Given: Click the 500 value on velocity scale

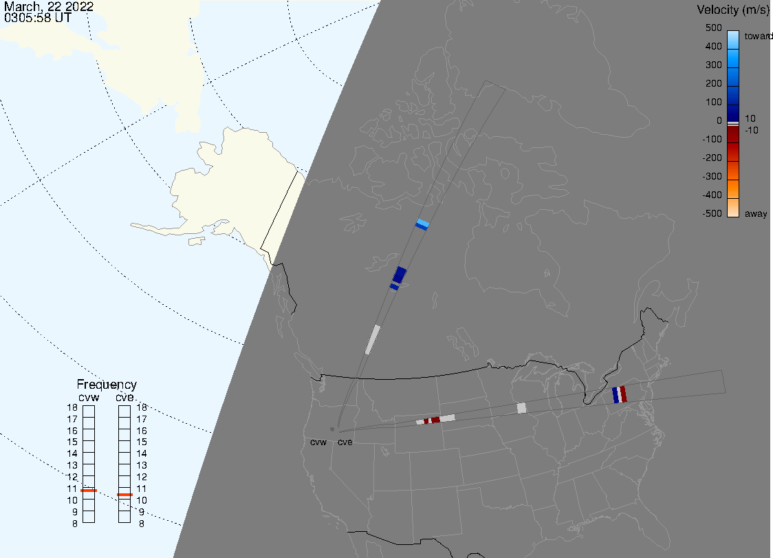Looking at the screenshot, I should click(x=713, y=28).
